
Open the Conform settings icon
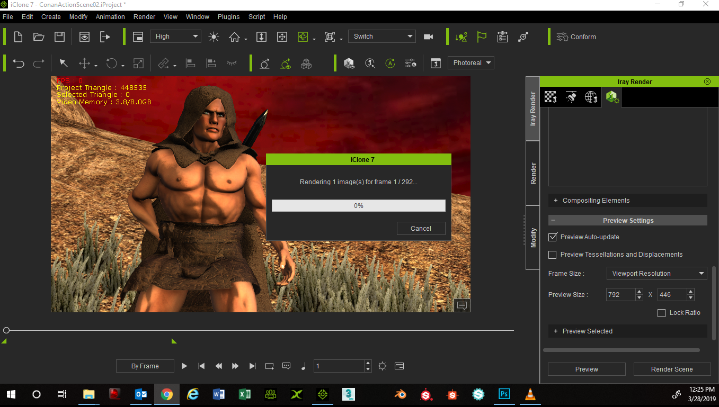click(x=562, y=37)
